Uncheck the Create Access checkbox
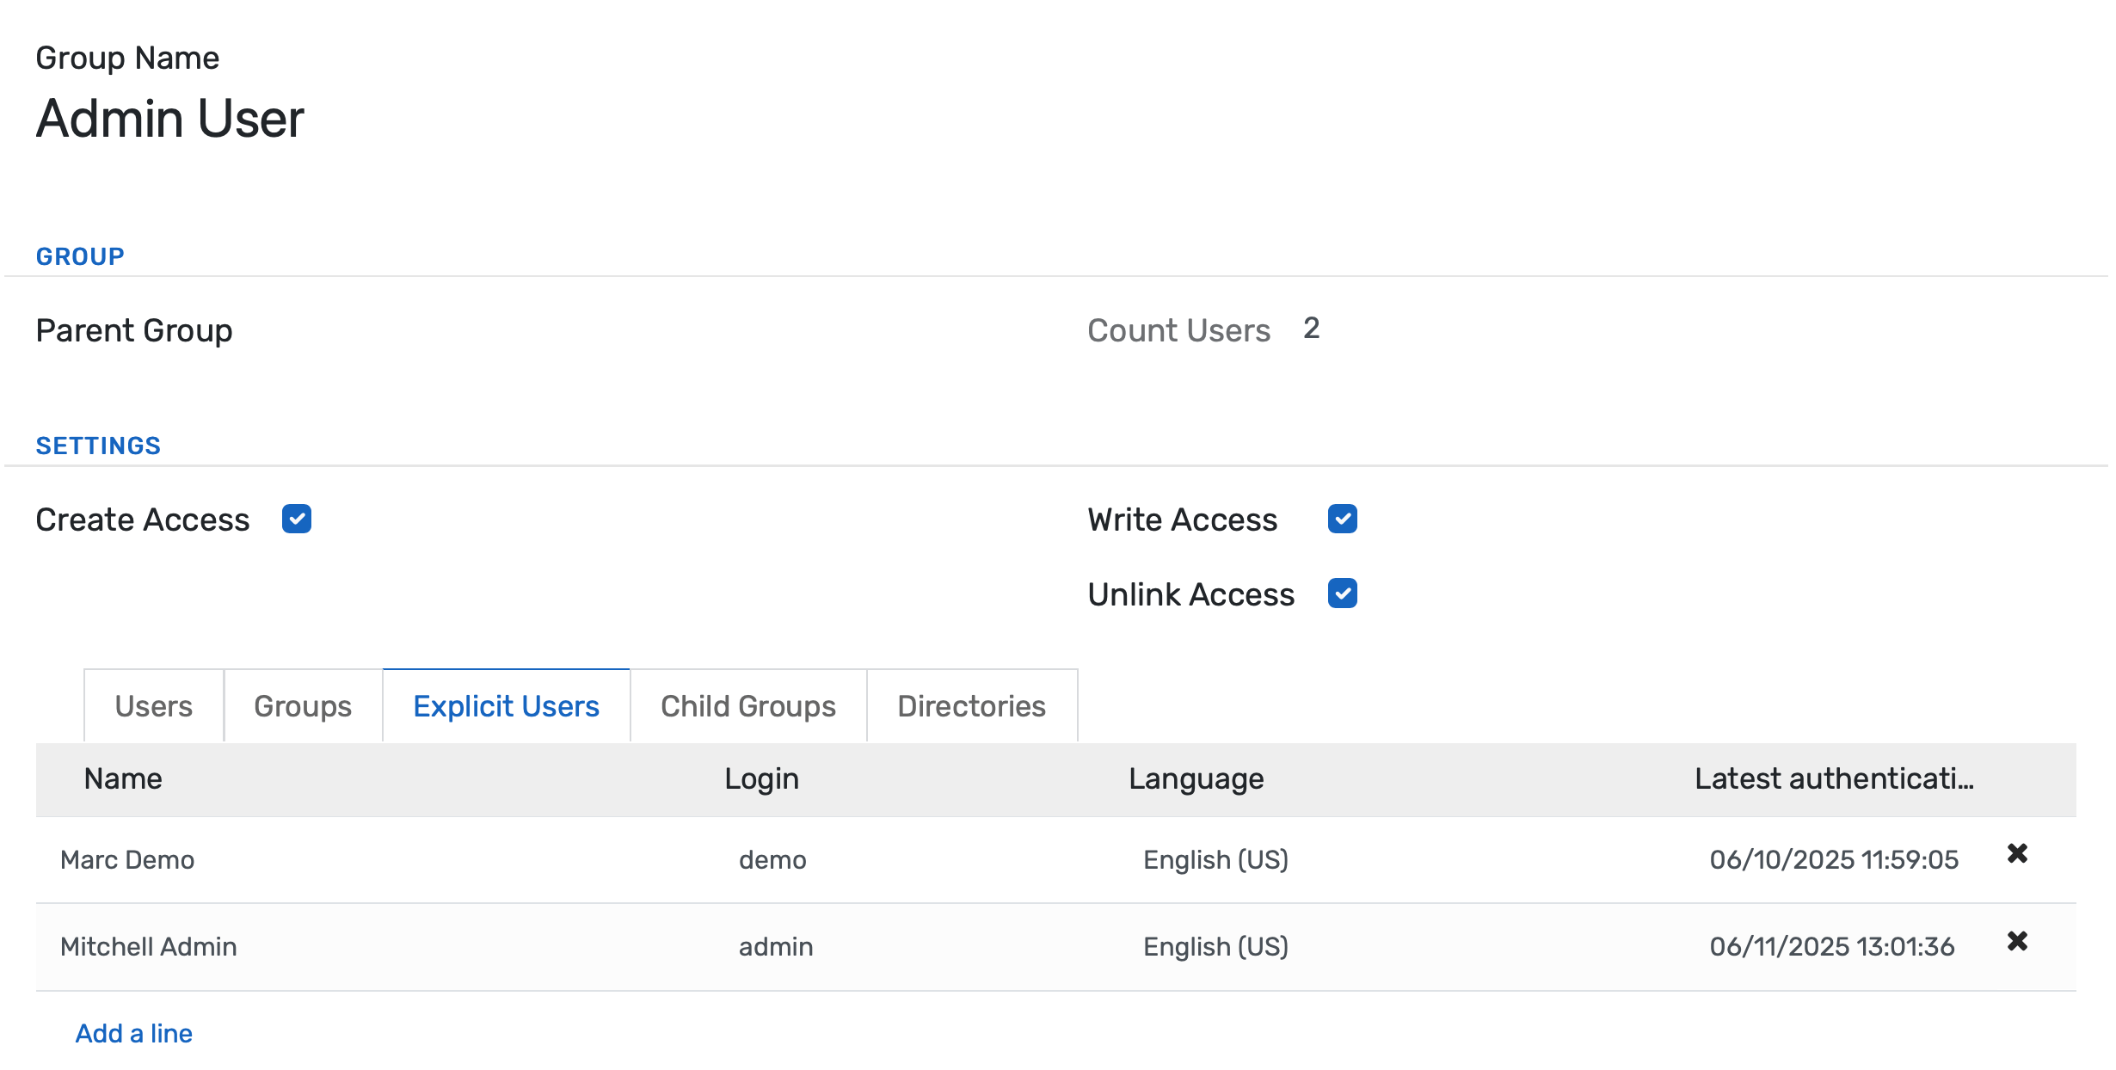This screenshot has height=1070, width=2116. [x=297, y=519]
